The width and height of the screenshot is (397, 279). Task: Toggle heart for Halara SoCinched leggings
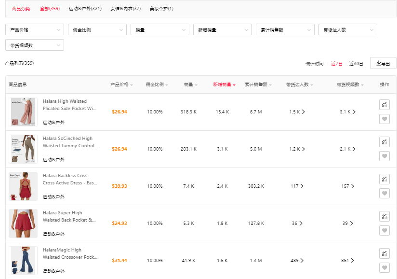[384, 156]
